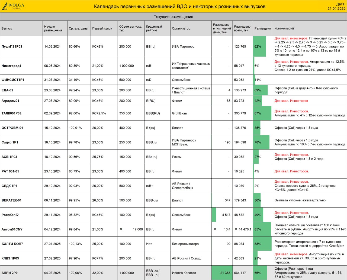Viewport: 347px width, 280px height.
Task: Select the total placed value ¥ 14 476,1
Action: [x=243, y=229]
